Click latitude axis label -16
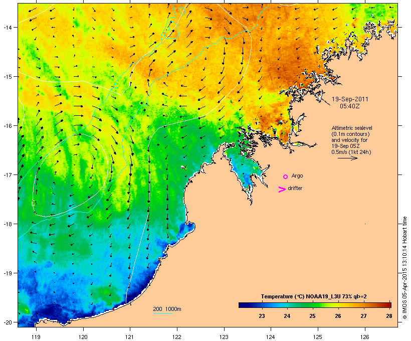Image resolution: width=411 pixels, height=341 pixels. point(8,126)
